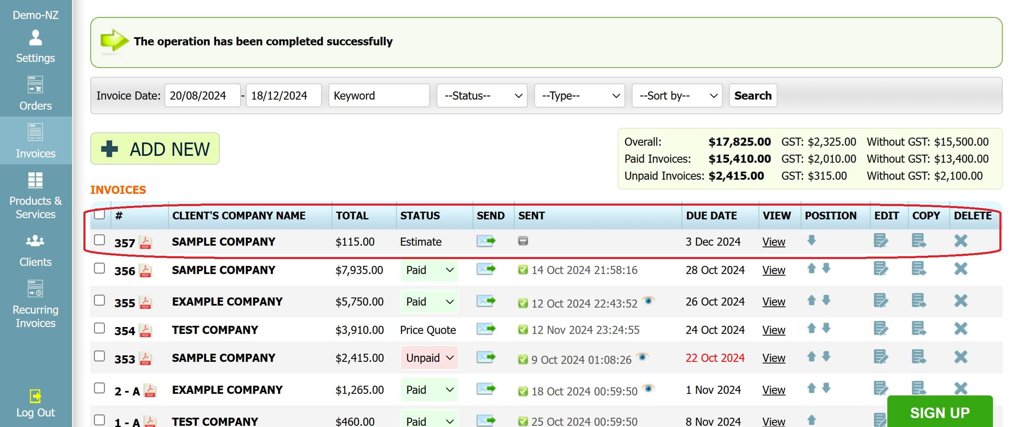Move invoice 355 down in position
The image size is (1016, 427).
[826, 300]
